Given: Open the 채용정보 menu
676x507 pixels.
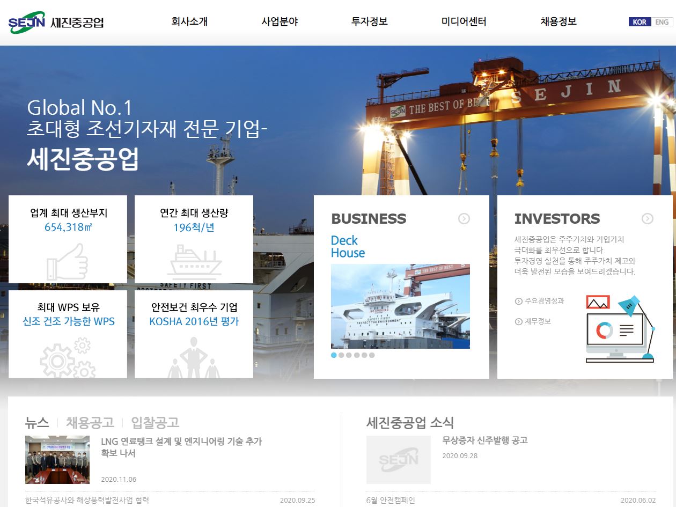Looking at the screenshot, I should [x=559, y=22].
